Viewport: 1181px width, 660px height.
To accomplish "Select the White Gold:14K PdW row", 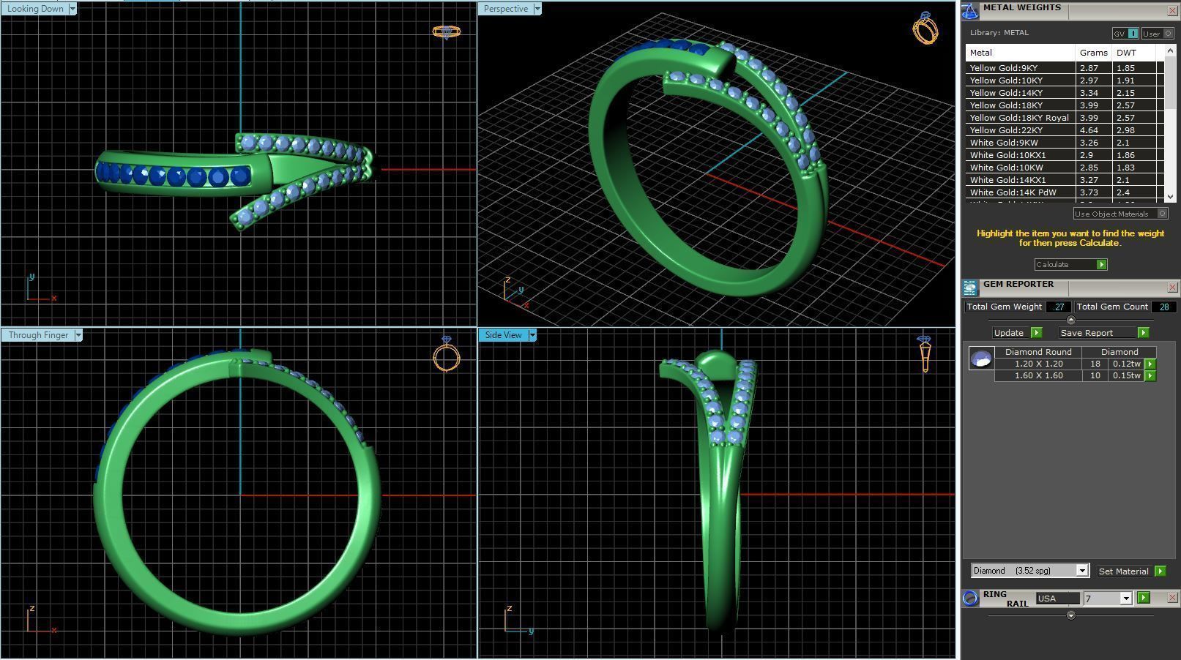I will coord(1064,192).
